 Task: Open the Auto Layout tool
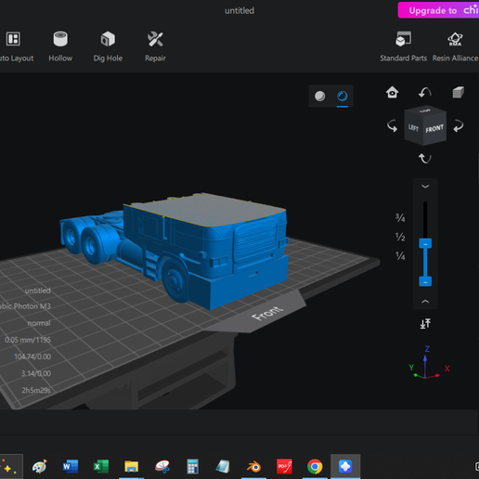[14, 46]
